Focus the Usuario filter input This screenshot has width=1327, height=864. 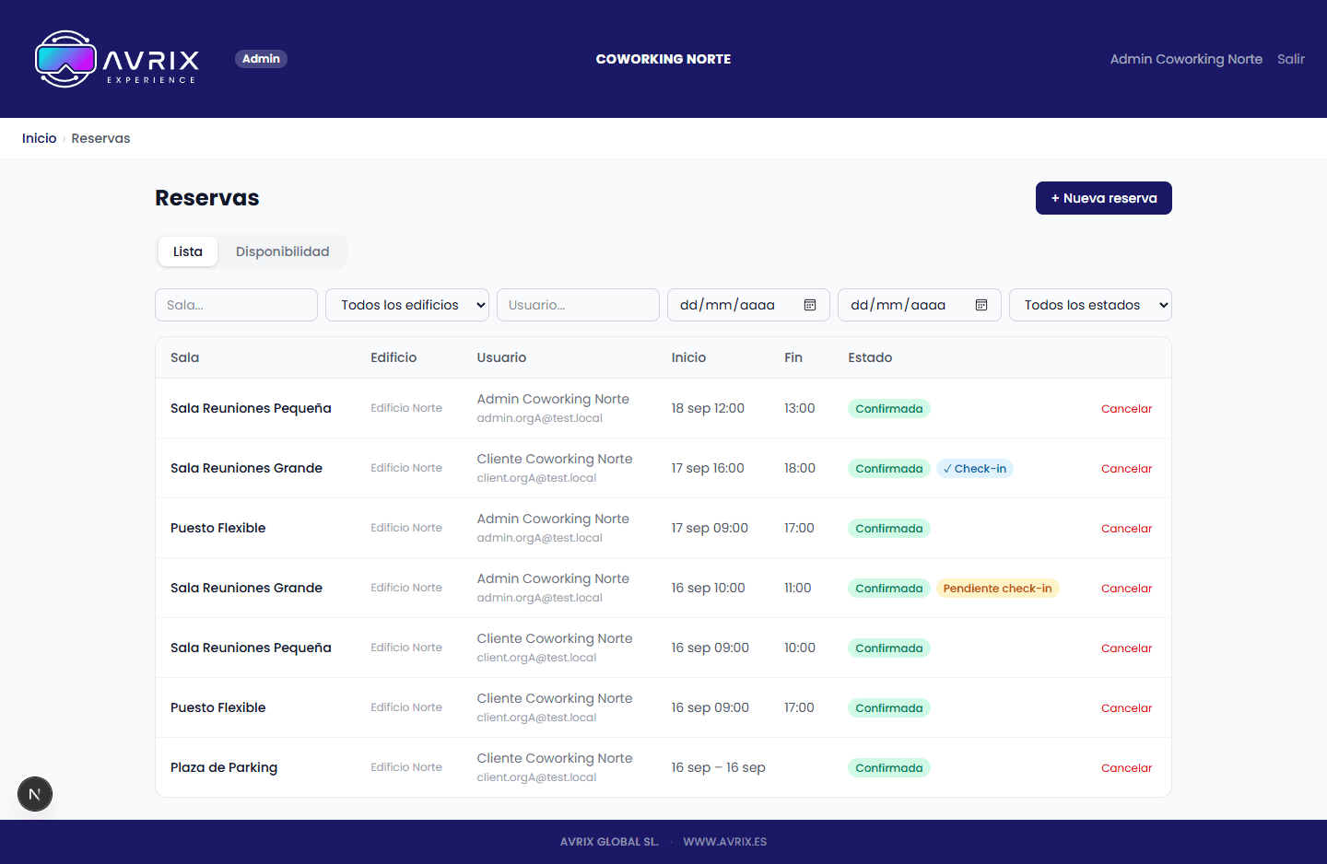578,305
